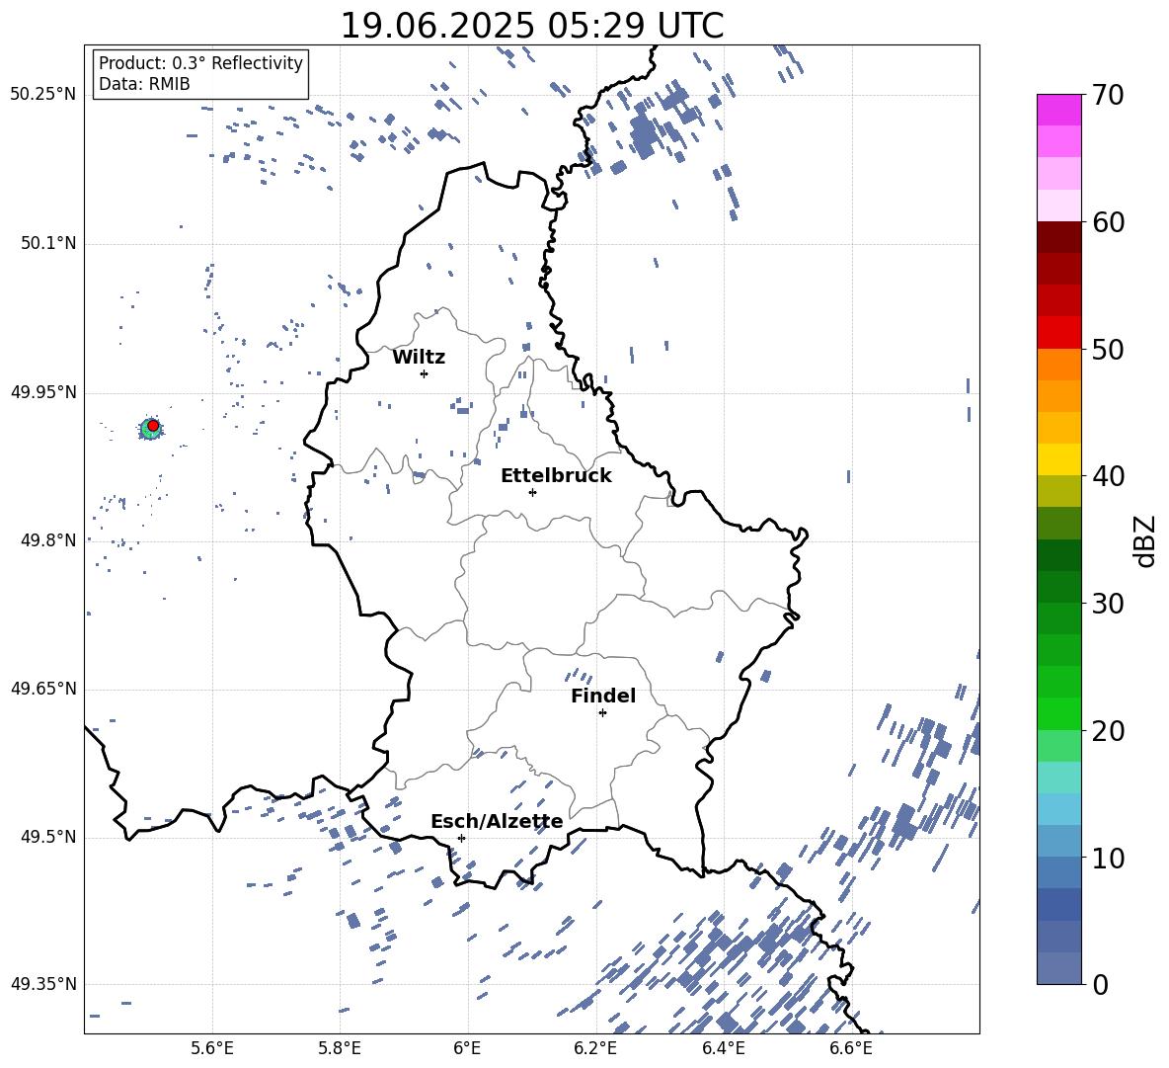Click the Ettelbruck city label
The image size is (1169, 1068).
pos(556,476)
